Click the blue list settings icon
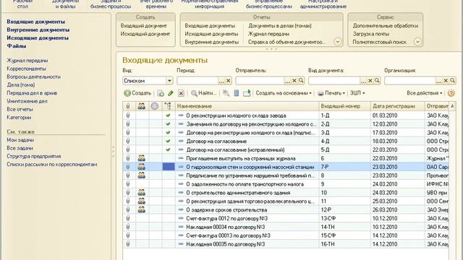The width and height of the screenshot is (463, 260). pyautogui.click(x=237, y=93)
